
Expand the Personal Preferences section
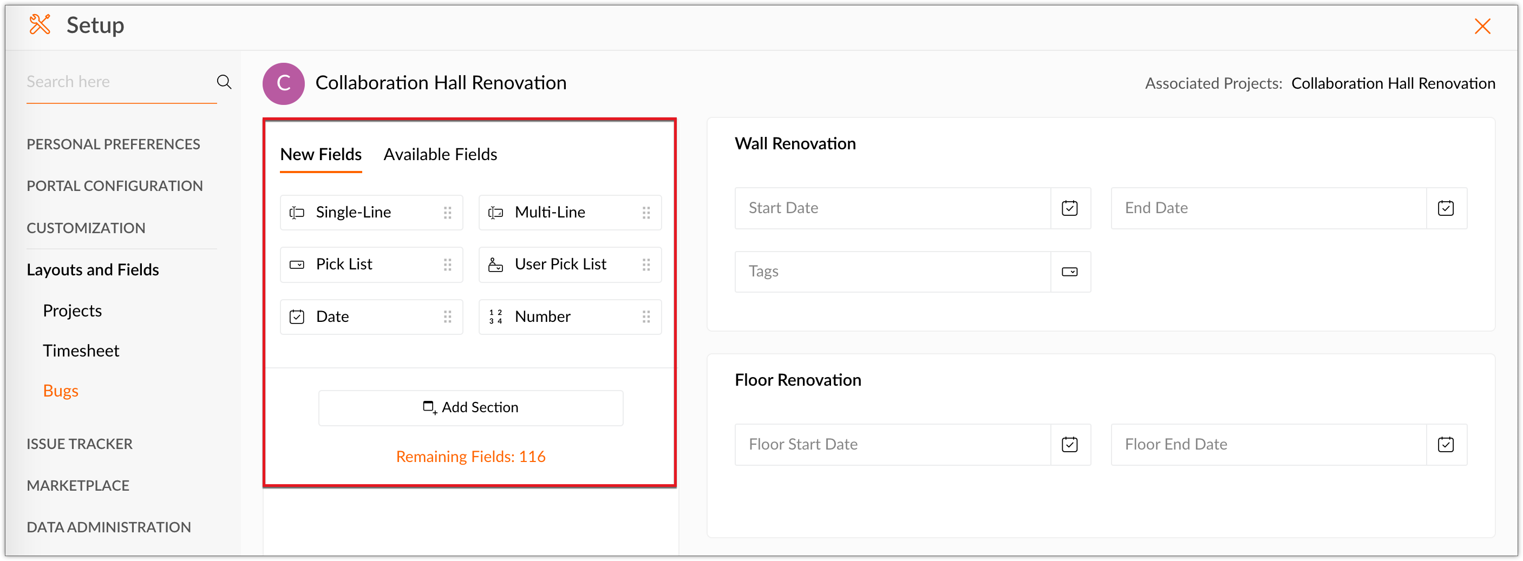[x=114, y=144]
